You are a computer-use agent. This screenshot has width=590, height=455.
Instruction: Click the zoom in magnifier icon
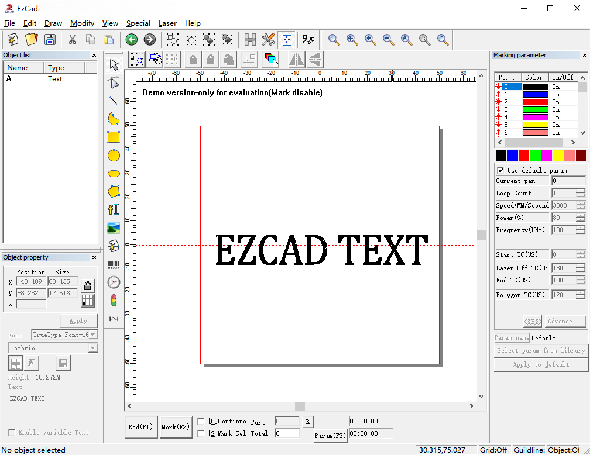coord(370,40)
